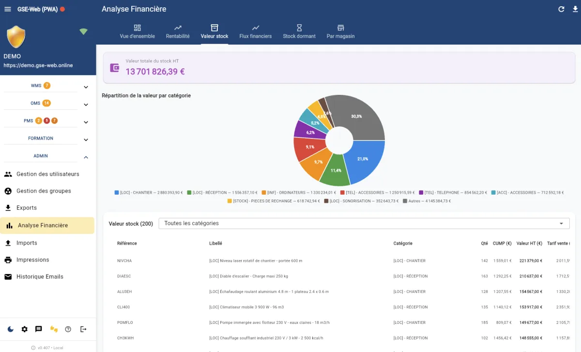This screenshot has height=352, width=581.
Task: Toggle the [LOC] - CHANTIER legend entry
Action: click(149, 193)
